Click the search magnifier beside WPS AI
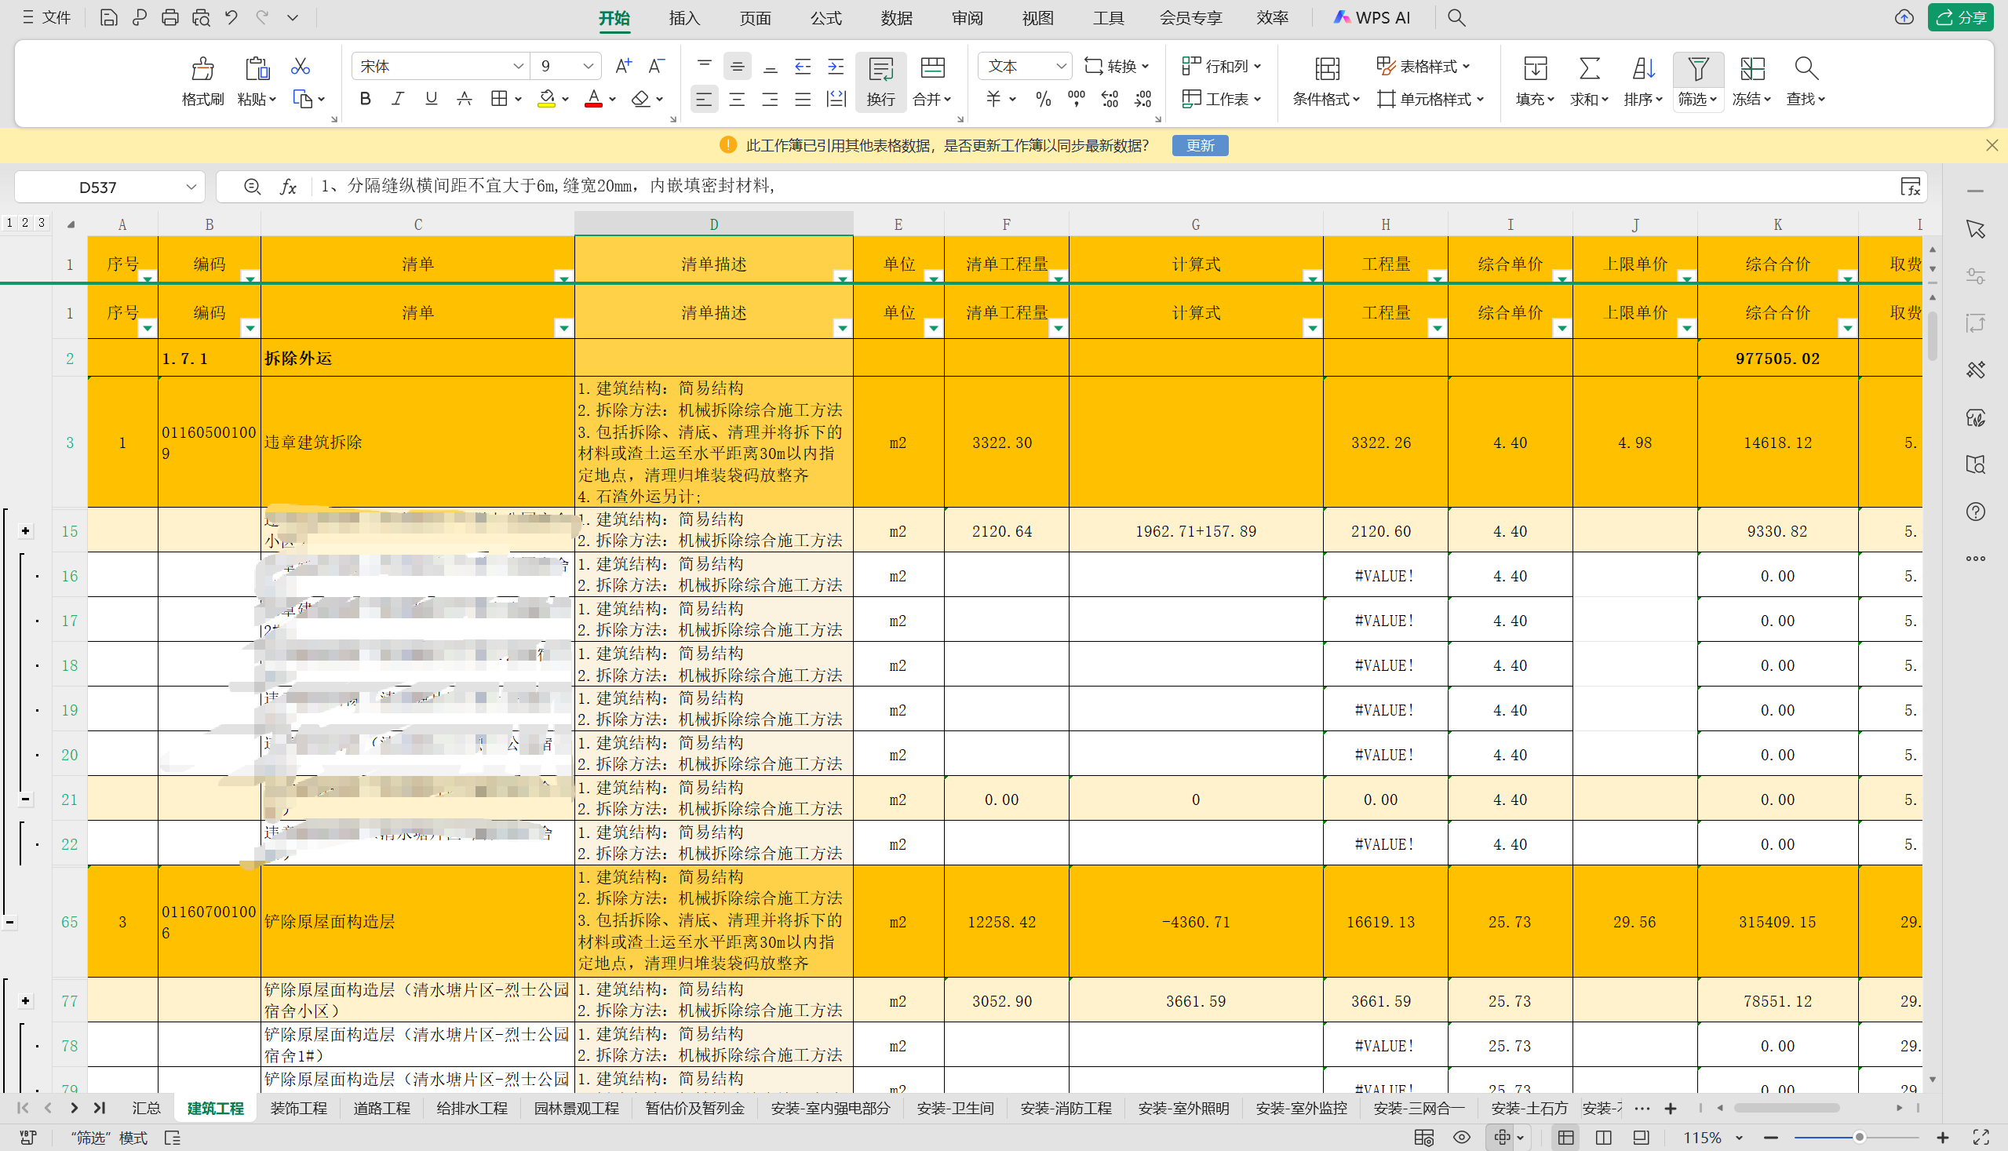2008x1151 pixels. [1456, 17]
